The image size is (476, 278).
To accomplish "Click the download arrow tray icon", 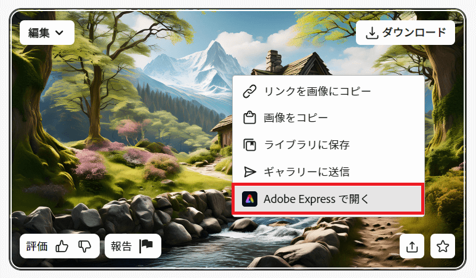I will (371, 33).
